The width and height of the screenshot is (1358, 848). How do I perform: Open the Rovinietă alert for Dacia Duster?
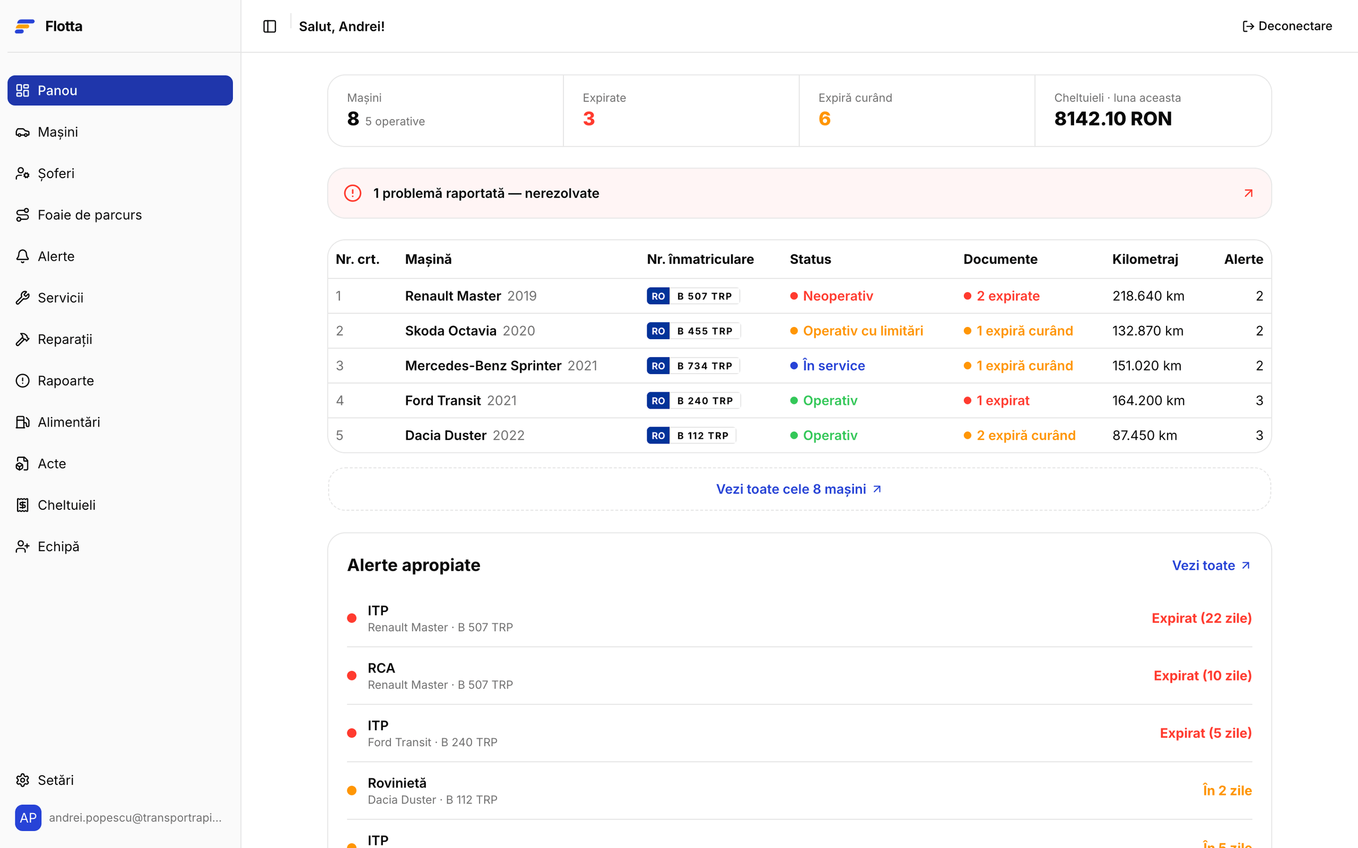coord(799,791)
